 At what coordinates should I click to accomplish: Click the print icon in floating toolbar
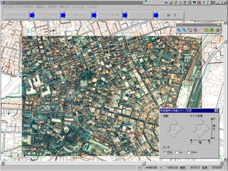[x=218, y=30]
